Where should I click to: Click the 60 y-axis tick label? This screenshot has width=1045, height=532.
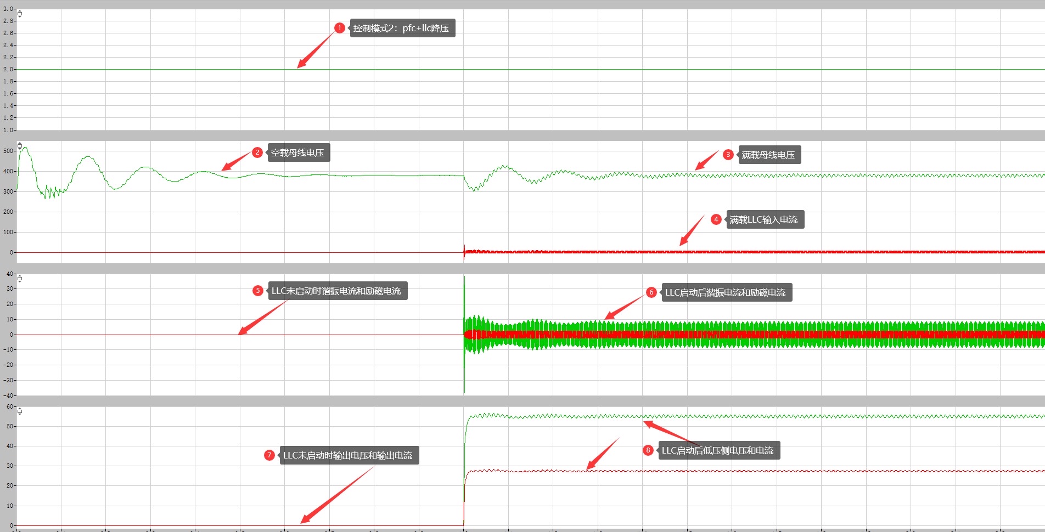(9, 406)
